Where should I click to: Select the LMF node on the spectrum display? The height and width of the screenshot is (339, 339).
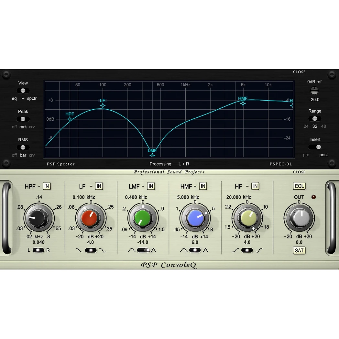(152, 155)
